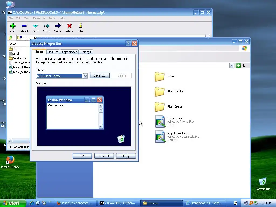Click Cancel in Display Properties
276x207 pixels.
pyautogui.click(x=104, y=156)
